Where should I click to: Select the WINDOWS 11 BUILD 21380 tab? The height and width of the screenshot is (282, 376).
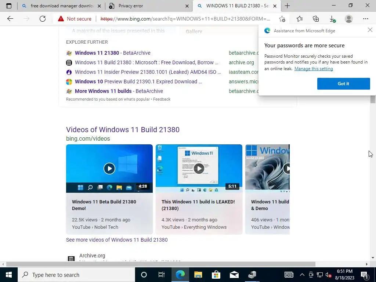[236, 6]
